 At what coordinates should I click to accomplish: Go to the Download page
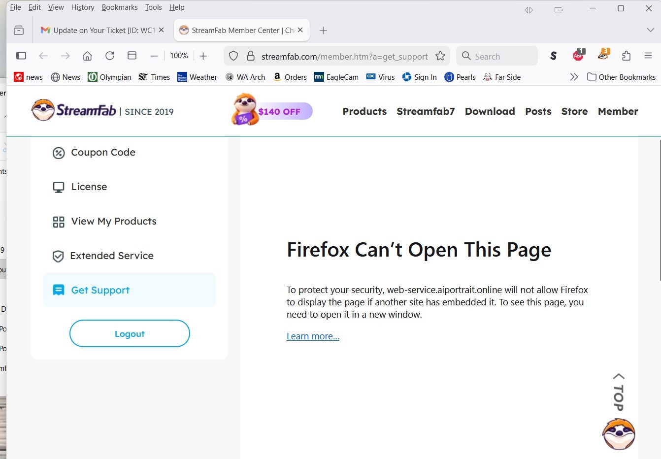click(490, 111)
